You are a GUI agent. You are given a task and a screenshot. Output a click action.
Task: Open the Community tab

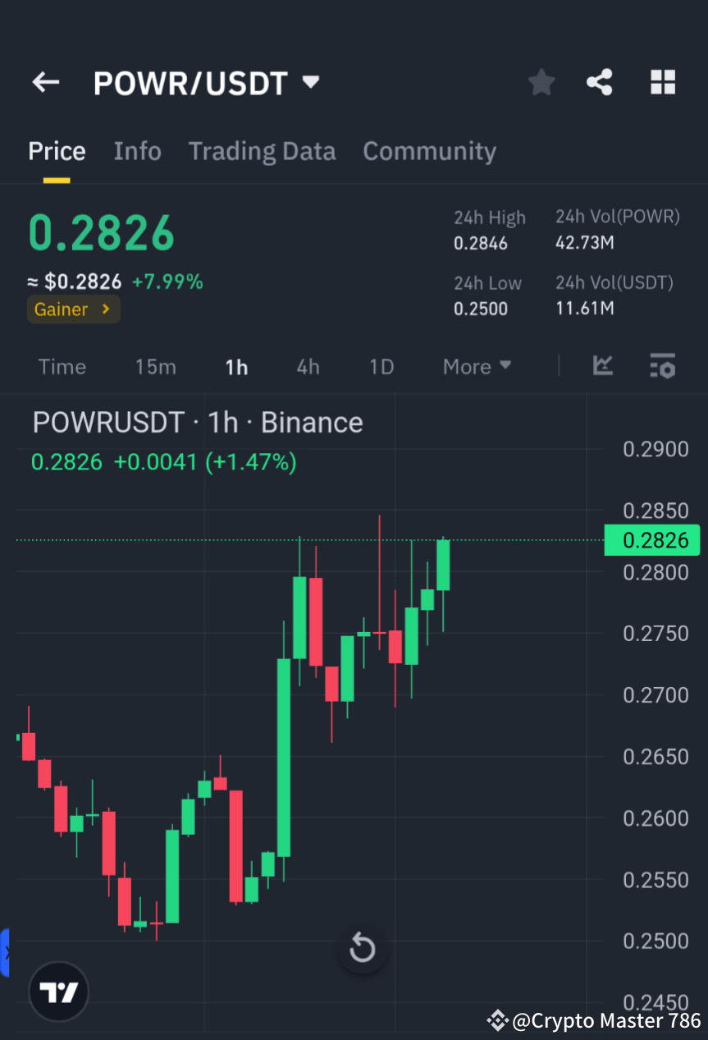(429, 151)
